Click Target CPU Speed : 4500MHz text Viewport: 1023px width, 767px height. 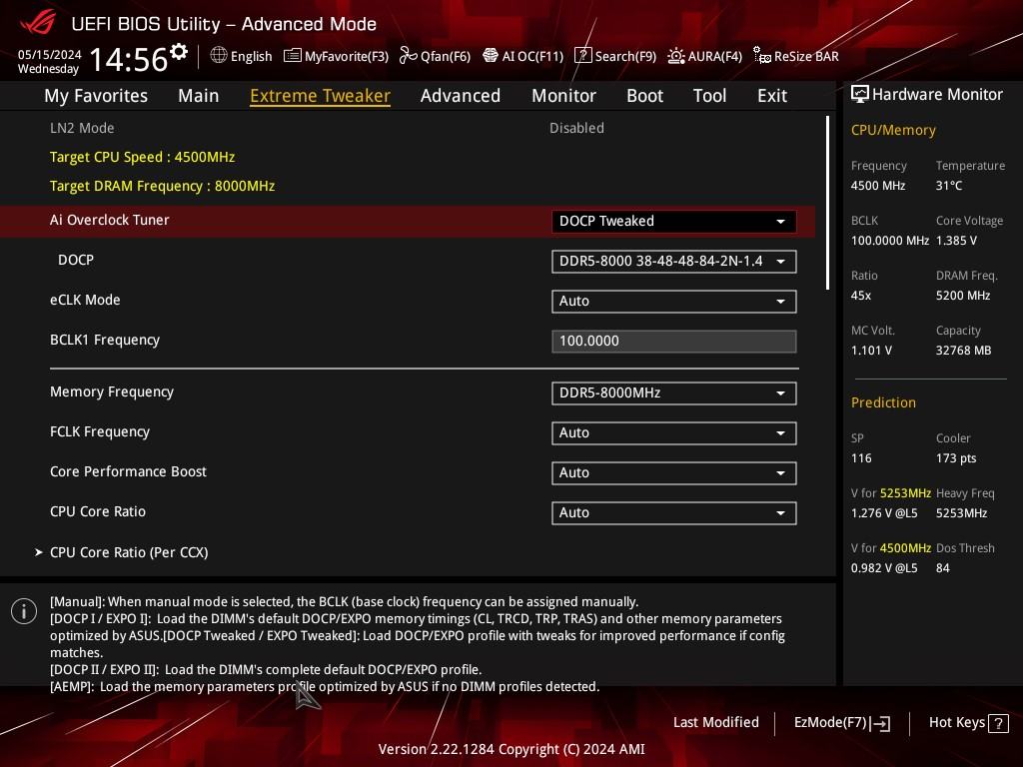(x=142, y=157)
